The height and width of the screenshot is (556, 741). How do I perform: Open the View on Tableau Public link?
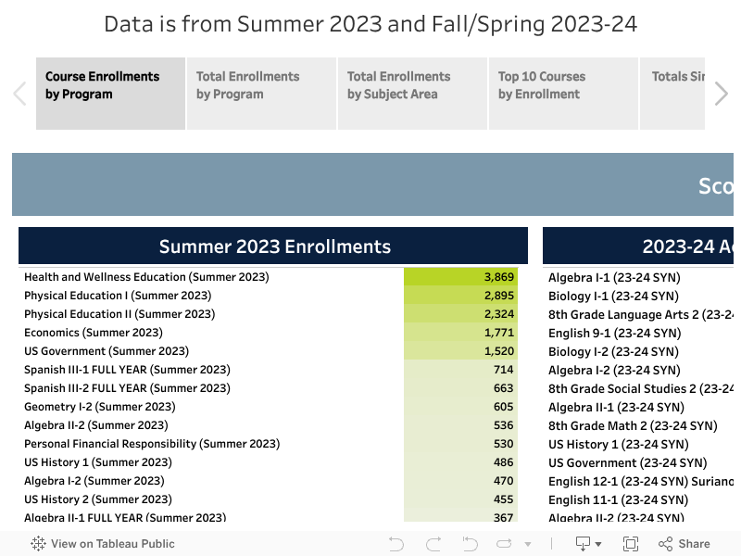click(x=112, y=544)
